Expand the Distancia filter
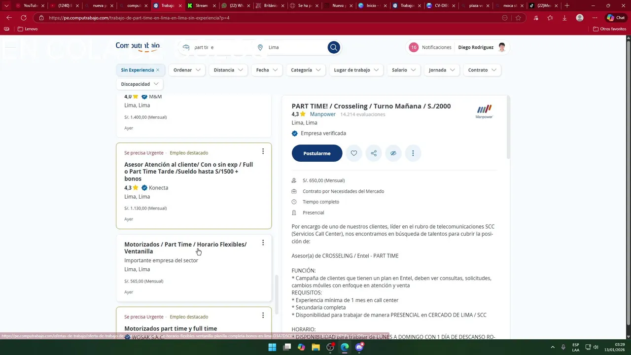Viewport: 631px width, 355px height. [229, 70]
